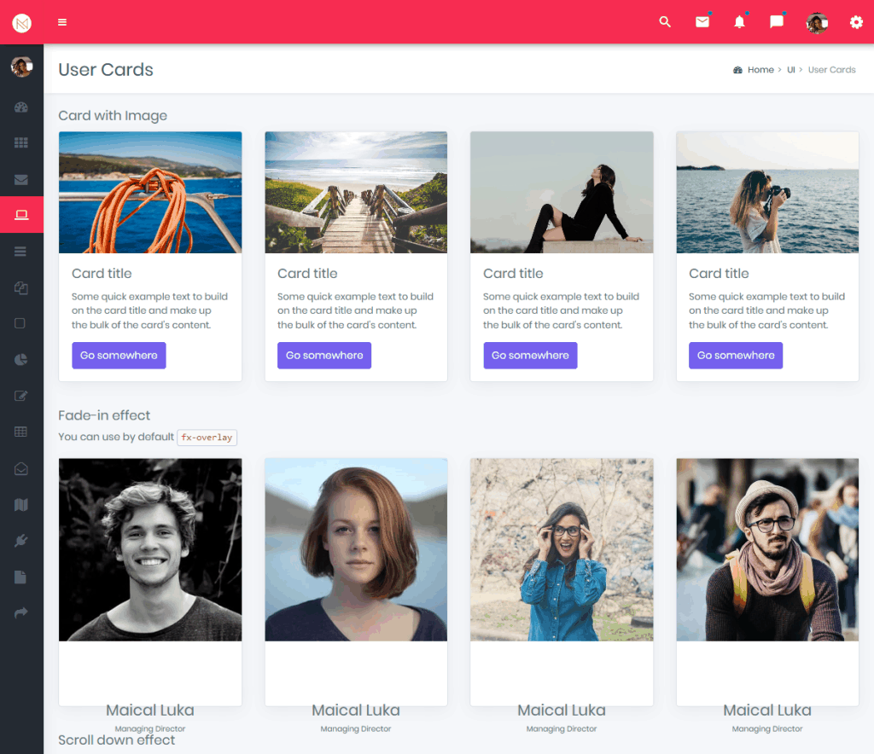Viewport: 874px width, 754px height.
Task: Select the Forms pencil icon in the sidebar
Action: click(x=20, y=395)
